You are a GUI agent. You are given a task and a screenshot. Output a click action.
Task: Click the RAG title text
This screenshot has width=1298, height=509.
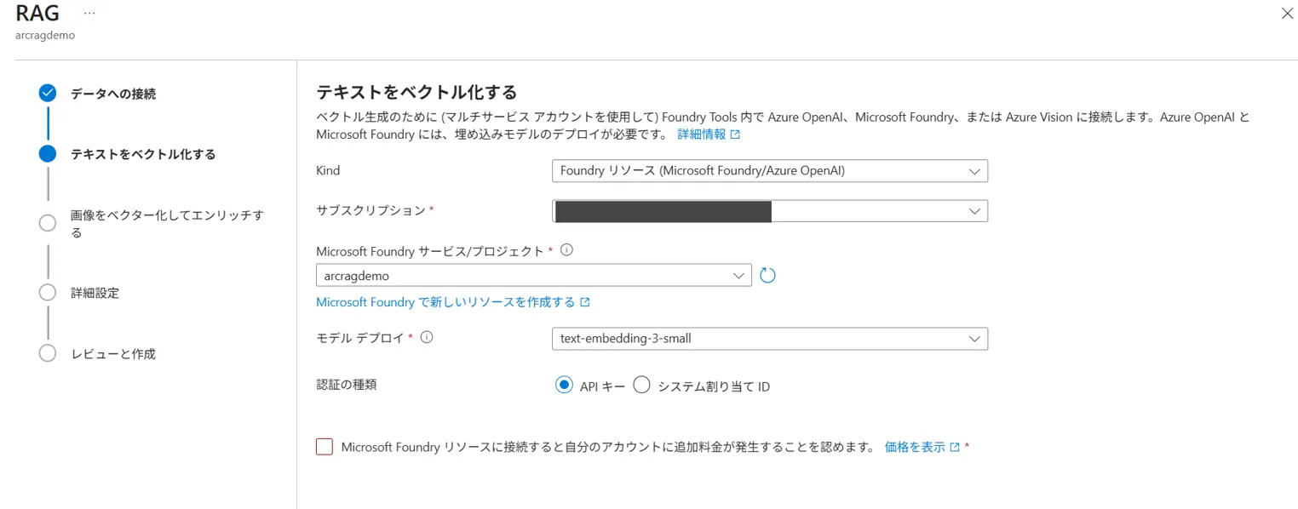point(37,14)
